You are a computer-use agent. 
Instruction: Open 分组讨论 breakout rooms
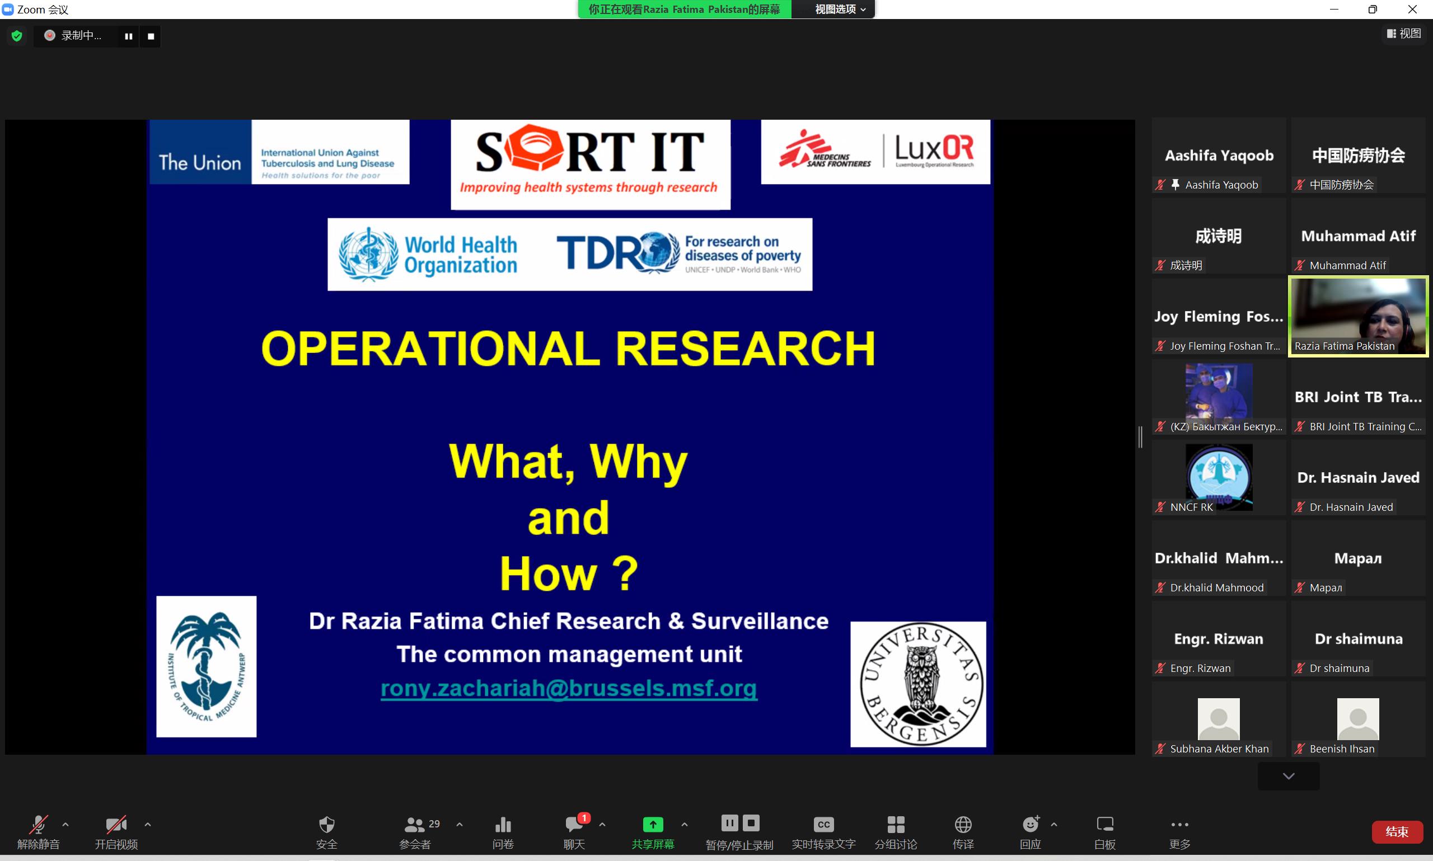click(896, 832)
